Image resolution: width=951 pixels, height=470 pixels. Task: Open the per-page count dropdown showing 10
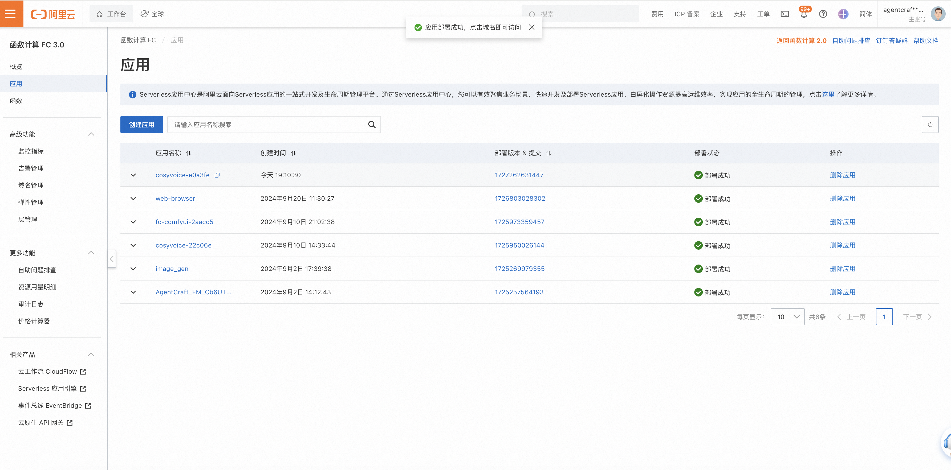coord(787,316)
